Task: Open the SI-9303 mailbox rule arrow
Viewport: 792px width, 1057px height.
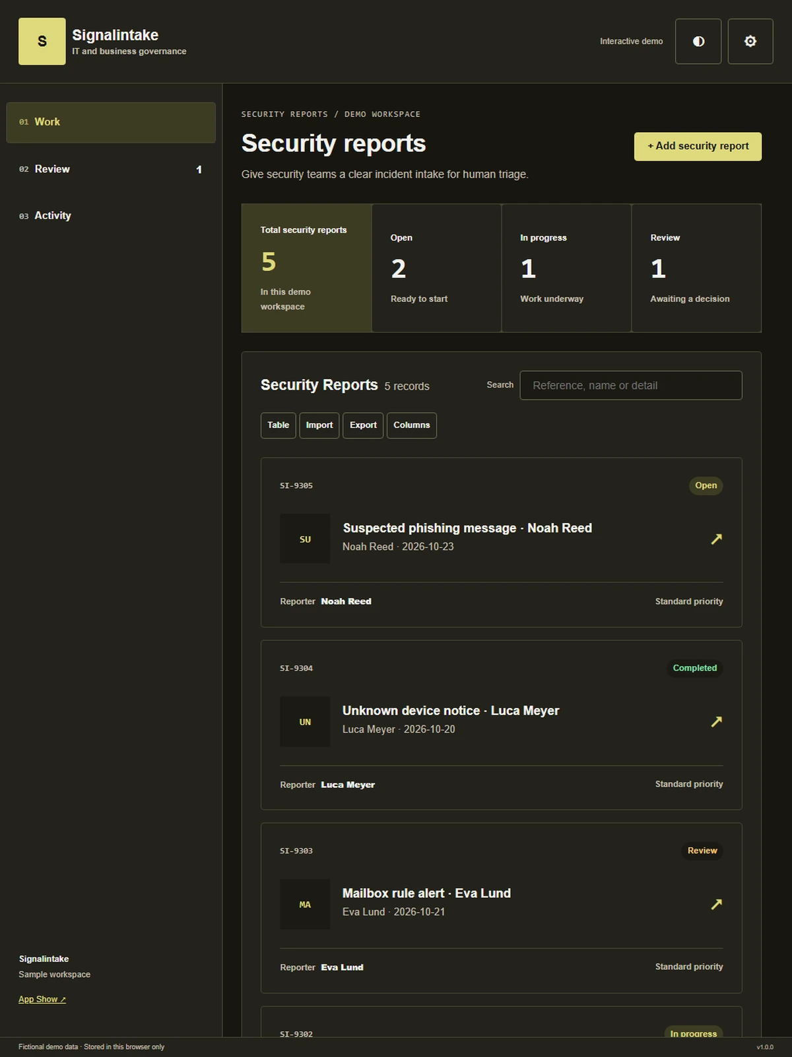Action: (x=716, y=904)
